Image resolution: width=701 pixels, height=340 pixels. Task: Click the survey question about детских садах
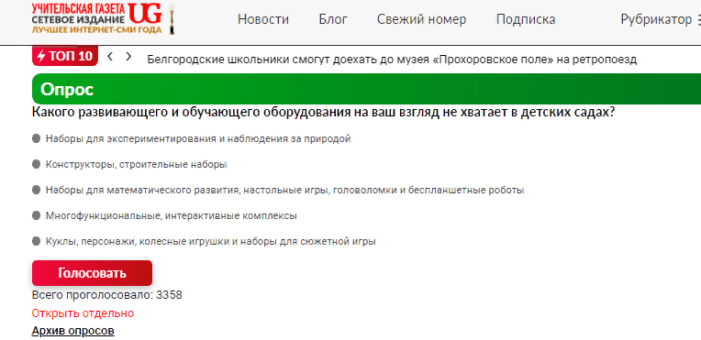(323, 113)
